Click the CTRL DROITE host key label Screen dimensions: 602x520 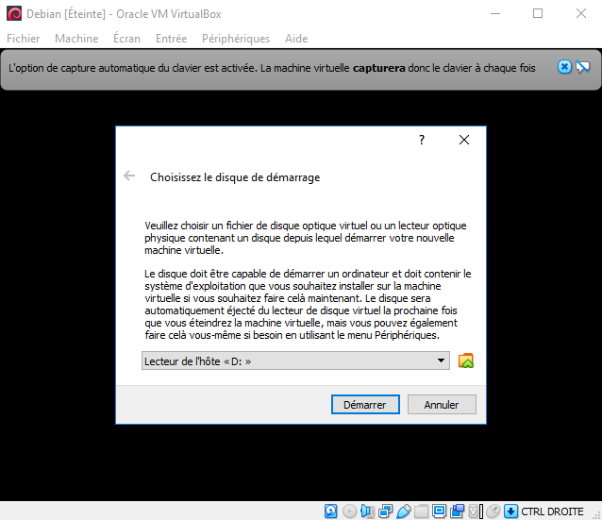click(x=552, y=512)
